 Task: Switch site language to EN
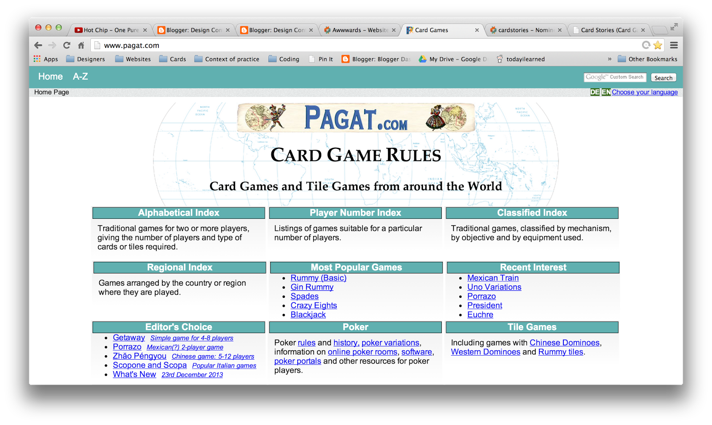[605, 92]
